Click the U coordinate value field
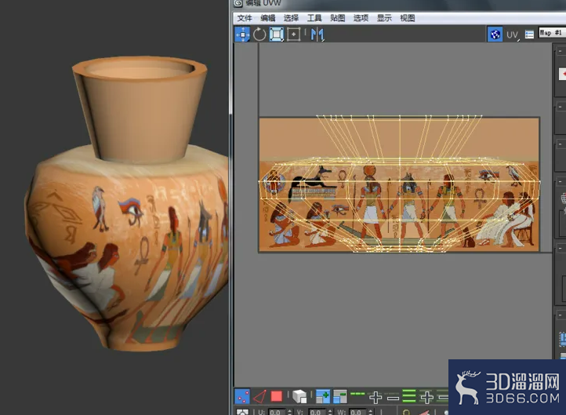Image resolution: width=566 pixels, height=415 pixels. tap(276, 412)
